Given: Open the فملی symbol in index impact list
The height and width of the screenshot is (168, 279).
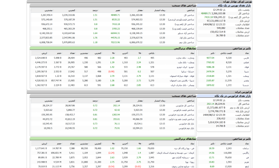Looking at the screenshot, I should coord(246,62).
